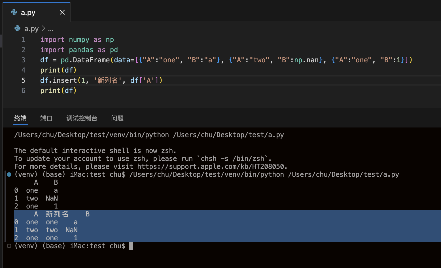
Task: Show the 调试控制台 panel tab
Action: coord(82,118)
